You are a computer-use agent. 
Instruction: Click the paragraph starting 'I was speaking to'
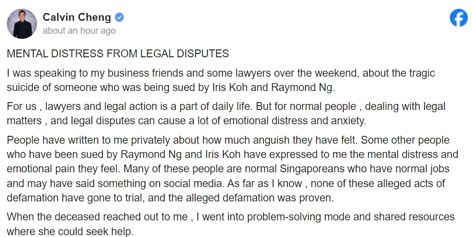[221, 80]
